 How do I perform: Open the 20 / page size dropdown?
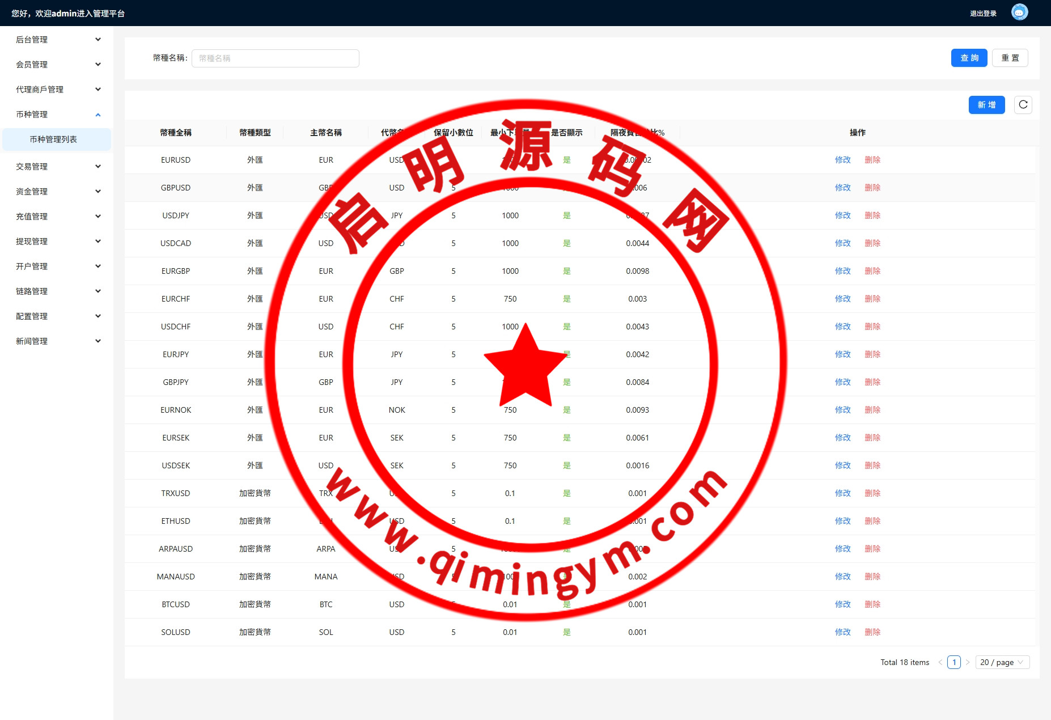coord(1002,662)
